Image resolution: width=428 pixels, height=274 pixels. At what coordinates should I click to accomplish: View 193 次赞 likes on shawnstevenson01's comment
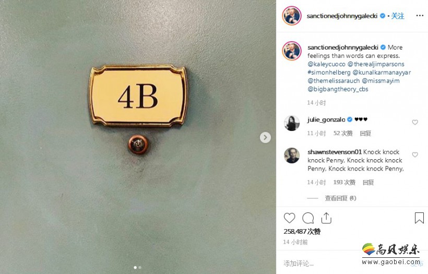(344, 182)
